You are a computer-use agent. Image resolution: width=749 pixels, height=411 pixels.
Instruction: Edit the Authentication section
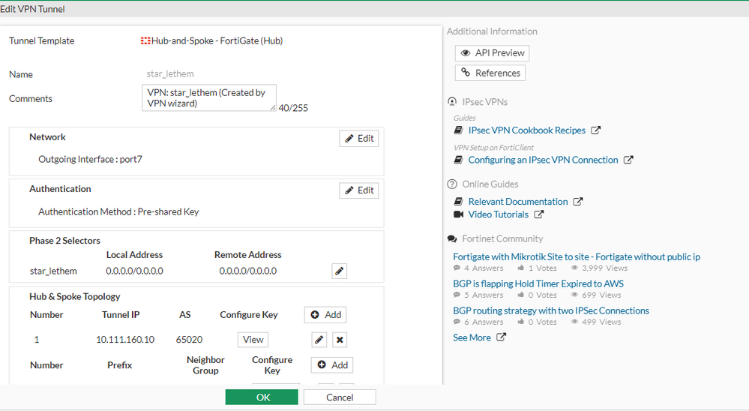click(x=359, y=190)
